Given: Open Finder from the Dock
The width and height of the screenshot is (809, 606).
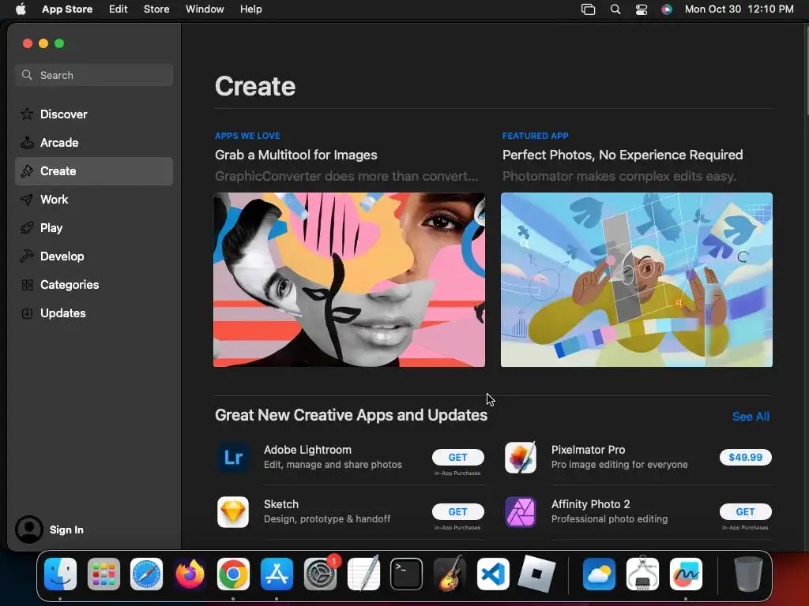Looking at the screenshot, I should pos(60,574).
